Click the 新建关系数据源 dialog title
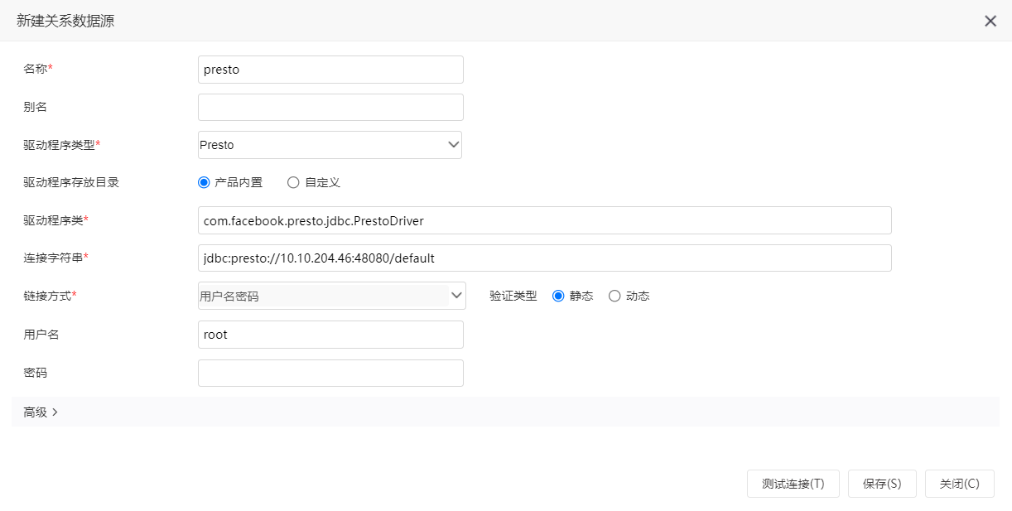 (65, 21)
